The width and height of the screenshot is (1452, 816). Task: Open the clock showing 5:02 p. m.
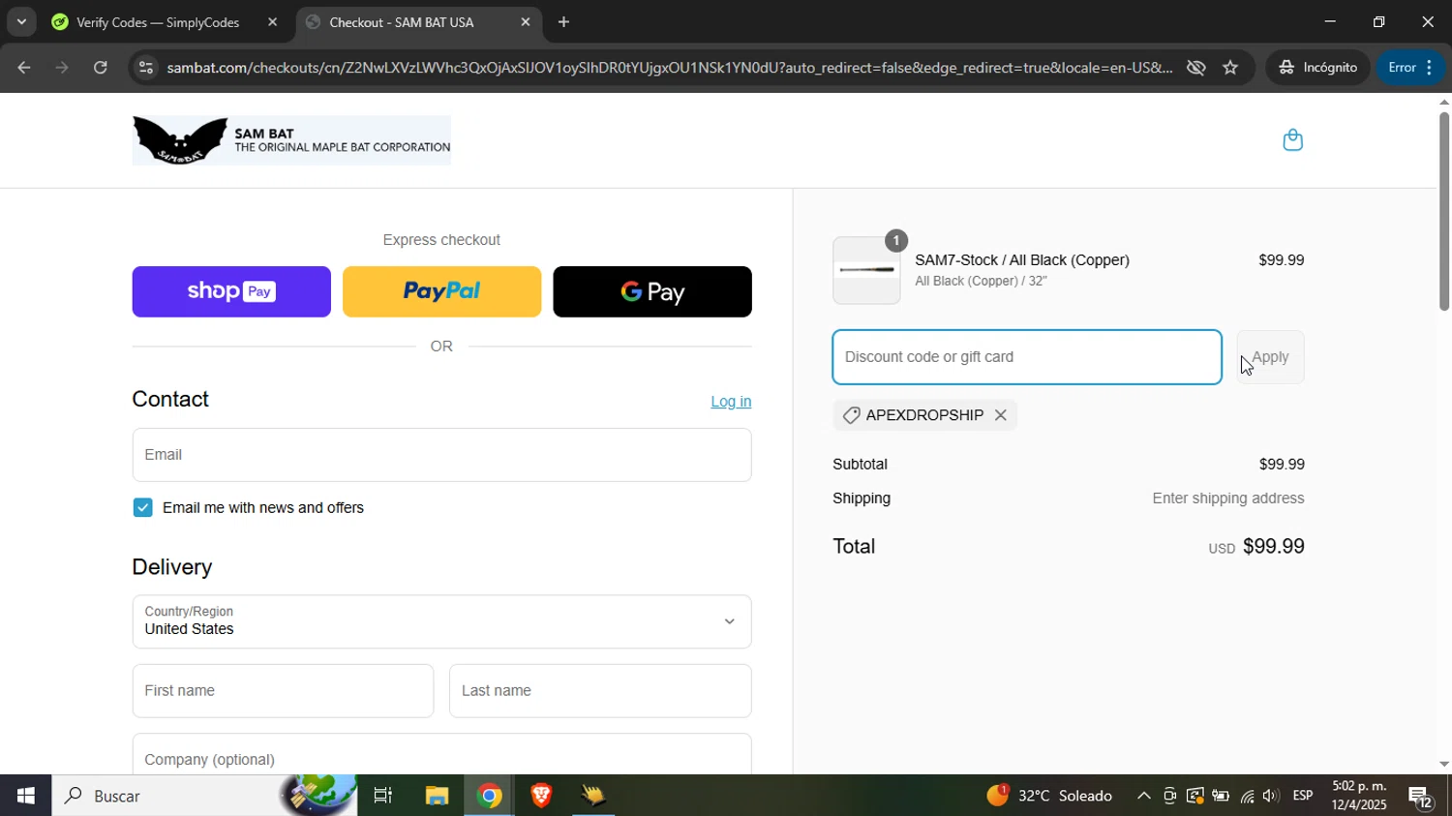(x=1359, y=796)
